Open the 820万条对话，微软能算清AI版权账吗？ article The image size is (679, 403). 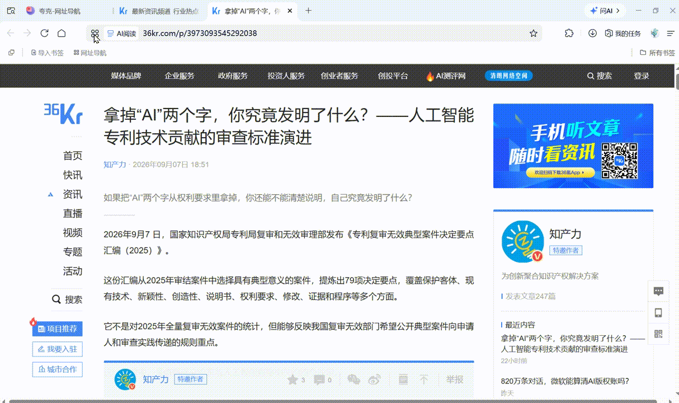coord(565,381)
